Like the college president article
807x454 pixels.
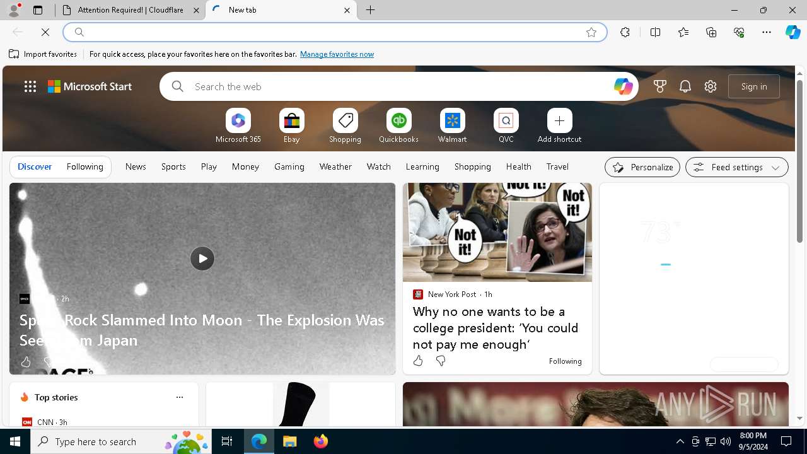click(x=418, y=361)
